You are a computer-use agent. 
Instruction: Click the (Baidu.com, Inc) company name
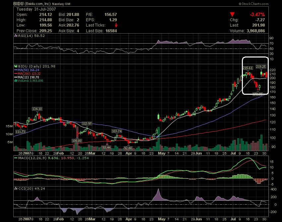(37, 4)
